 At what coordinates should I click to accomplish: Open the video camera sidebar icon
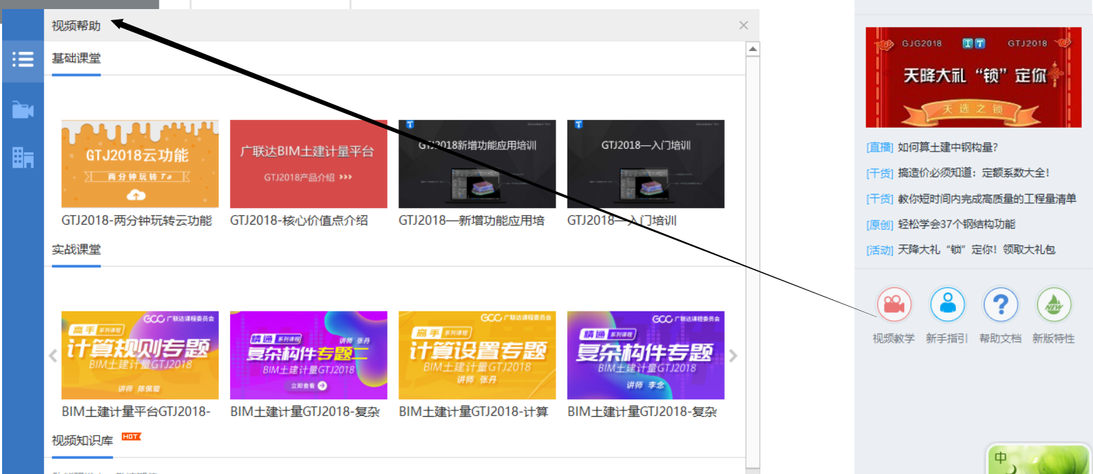(23, 110)
